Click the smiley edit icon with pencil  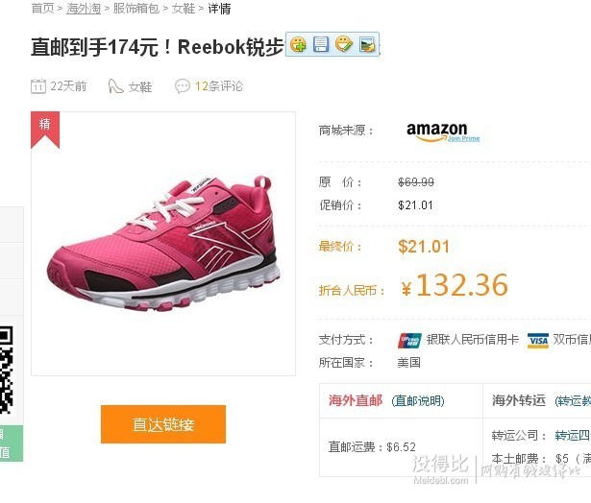coord(344,44)
